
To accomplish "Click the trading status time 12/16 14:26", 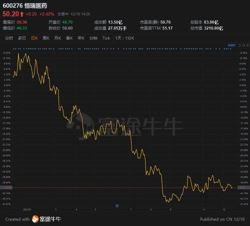I will (80, 14).
